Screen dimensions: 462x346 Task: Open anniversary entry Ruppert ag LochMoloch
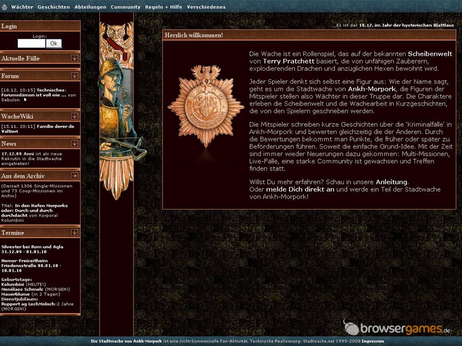[x=28, y=304]
